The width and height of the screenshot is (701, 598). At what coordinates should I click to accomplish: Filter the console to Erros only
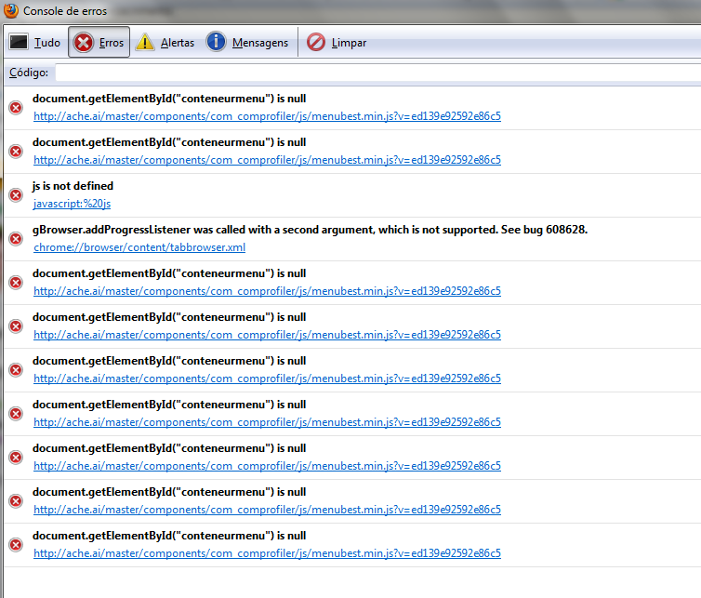(99, 42)
